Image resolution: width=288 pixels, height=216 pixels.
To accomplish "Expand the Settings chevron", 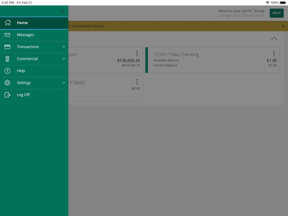I will [x=64, y=82].
